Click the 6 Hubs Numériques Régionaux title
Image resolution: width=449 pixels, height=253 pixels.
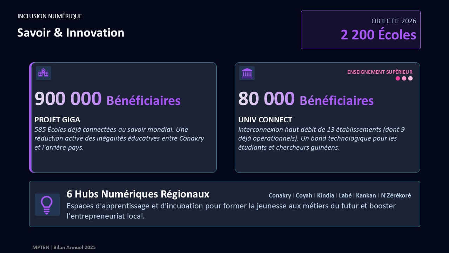pos(138,194)
